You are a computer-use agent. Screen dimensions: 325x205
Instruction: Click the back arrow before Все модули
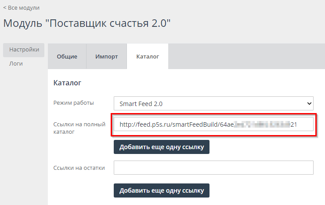point(5,7)
